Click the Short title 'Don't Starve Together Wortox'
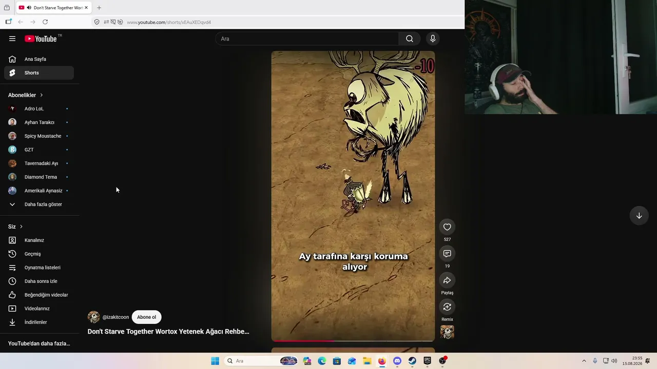The height and width of the screenshot is (369, 657). click(x=168, y=332)
